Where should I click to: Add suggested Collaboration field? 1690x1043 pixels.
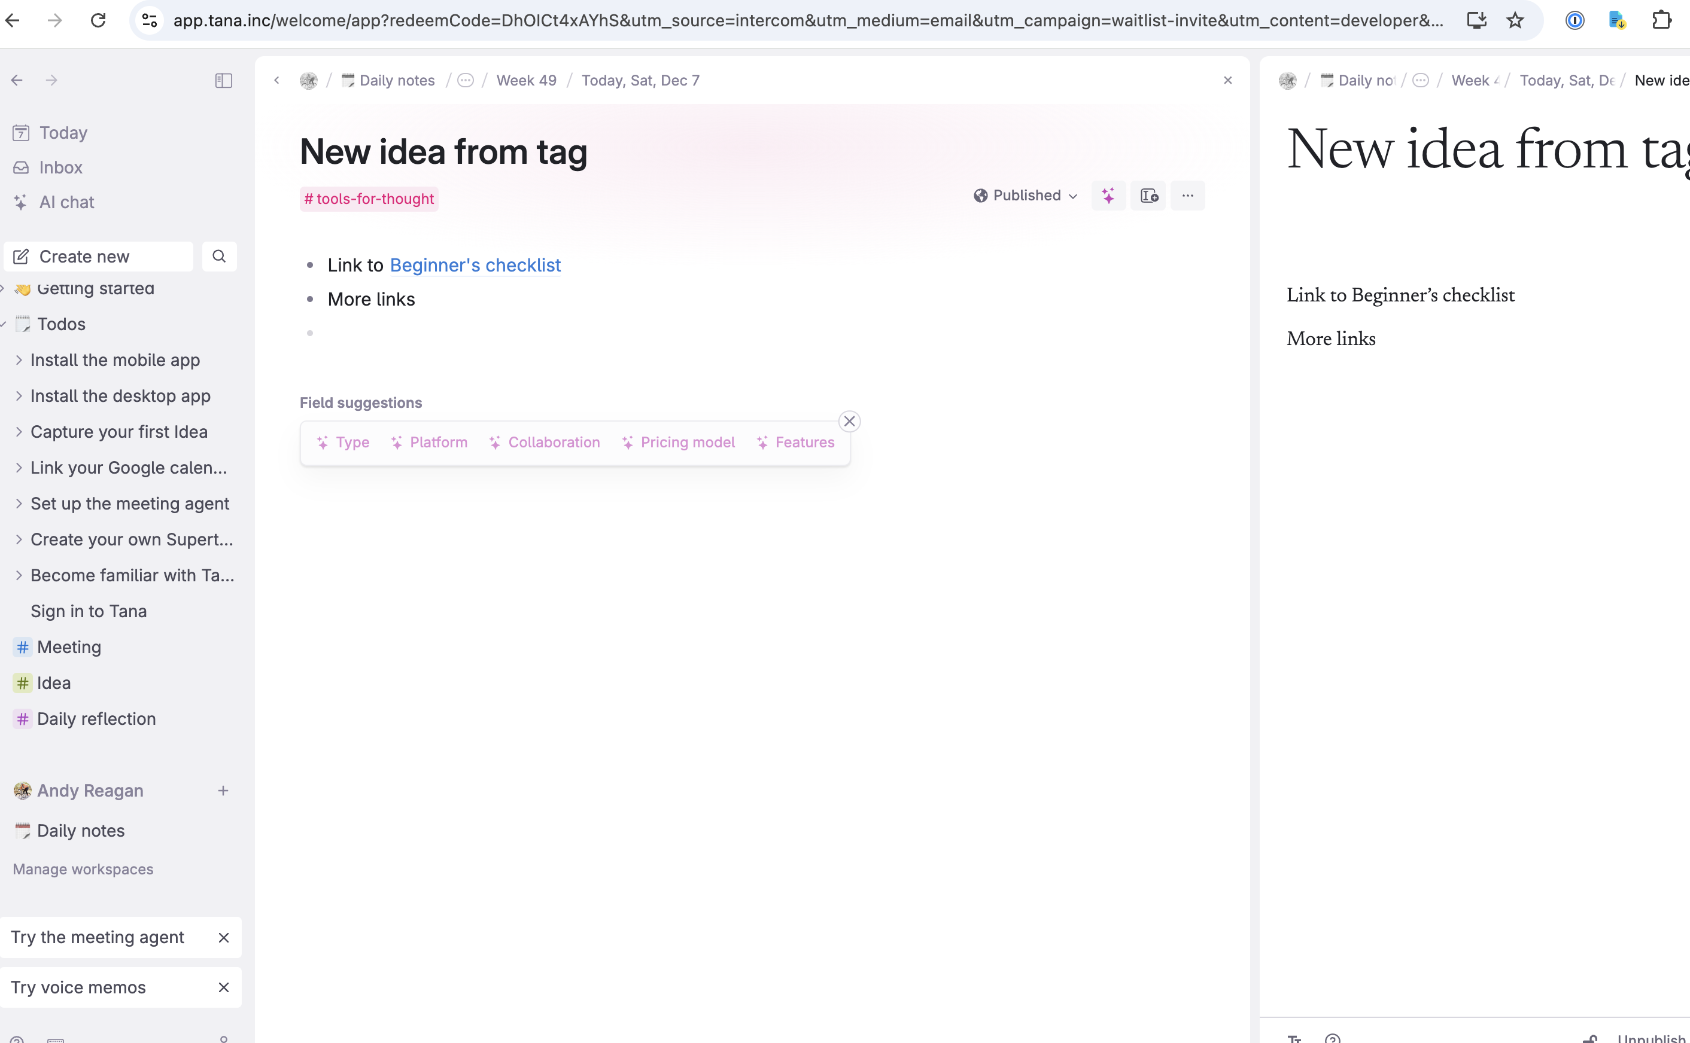[x=544, y=442]
